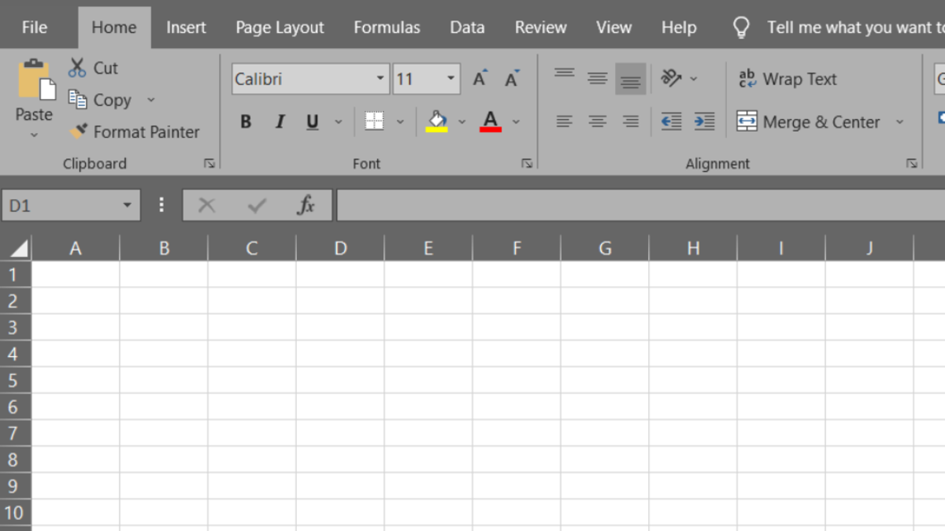
Task: Click the Increase Indent icon
Action: pyautogui.click(x=704, y=121)
